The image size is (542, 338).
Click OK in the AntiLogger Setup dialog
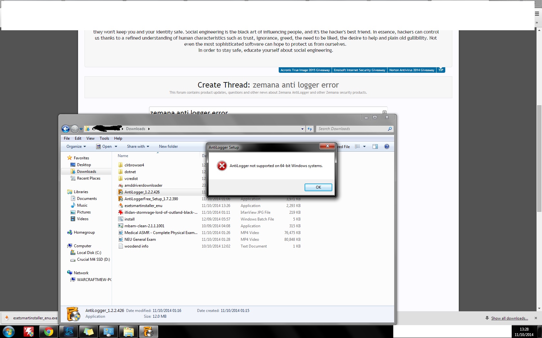(x=318, y=187)
